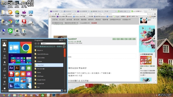Click the power button in start menu
The image size is (173, 97).
click(x=65, y=91)
